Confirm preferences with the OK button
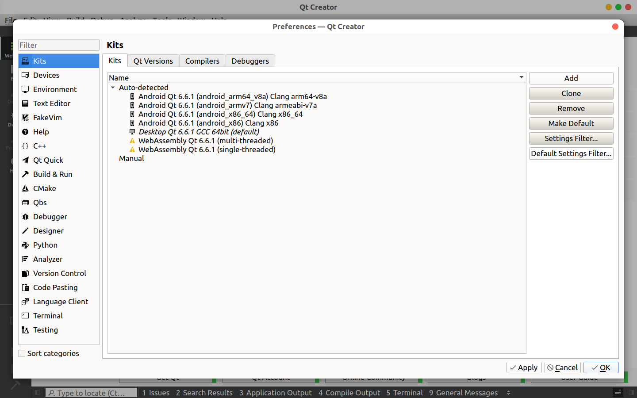 click(x=601, y=367)
